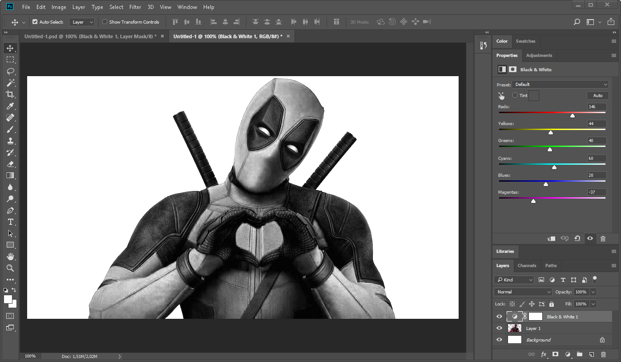Reset adjustment defaults in Properties panel
Image resolution: width=621 pixels, height=362 pixels.
point(577,239)
